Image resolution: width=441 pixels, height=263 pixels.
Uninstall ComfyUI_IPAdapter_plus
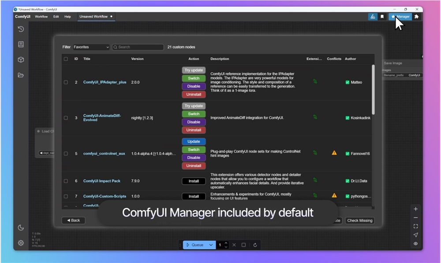pyautogui.click(x=194, y=95)
